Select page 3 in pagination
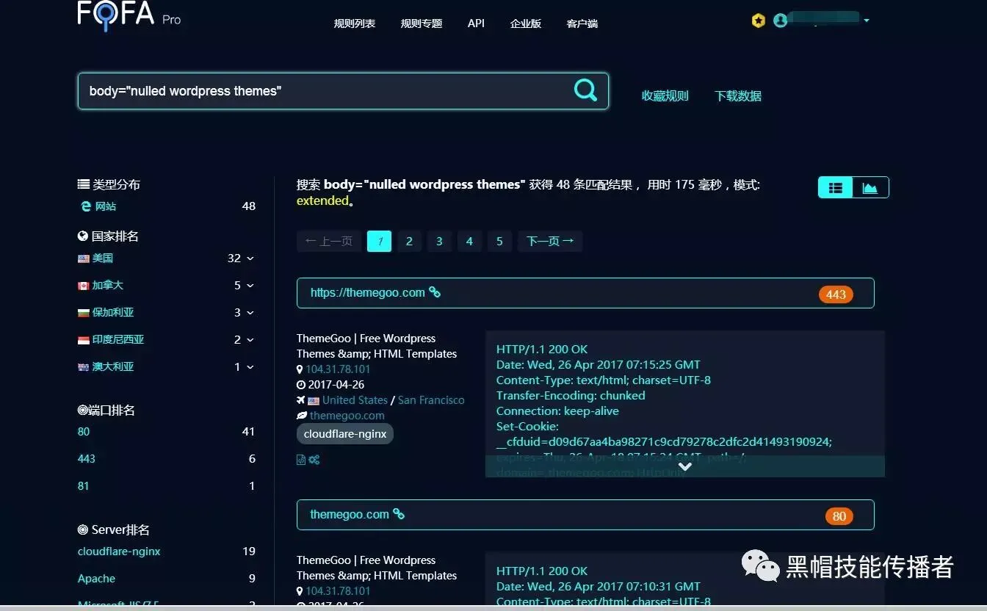 [439, 242]
